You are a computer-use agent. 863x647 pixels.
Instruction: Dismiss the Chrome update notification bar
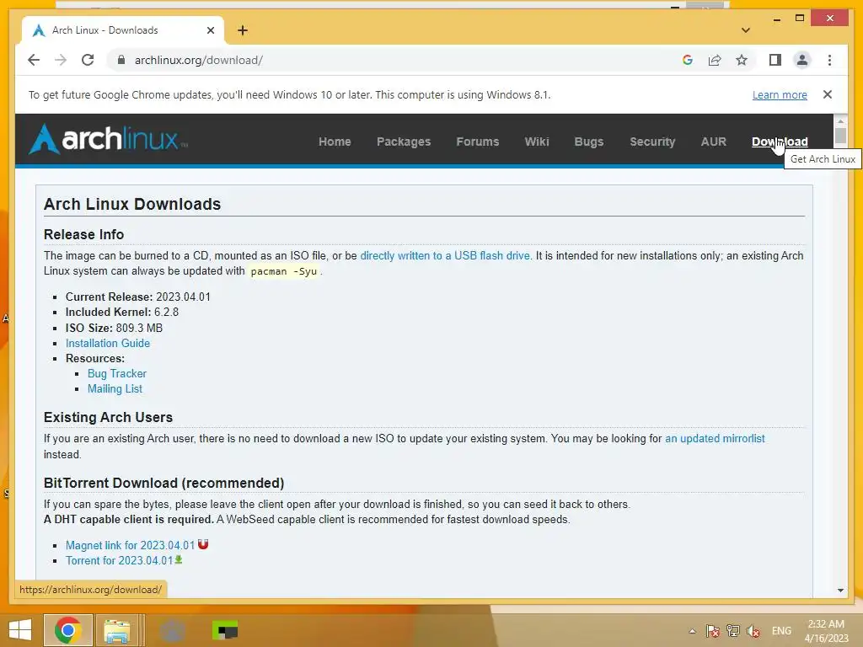point(828,94)
